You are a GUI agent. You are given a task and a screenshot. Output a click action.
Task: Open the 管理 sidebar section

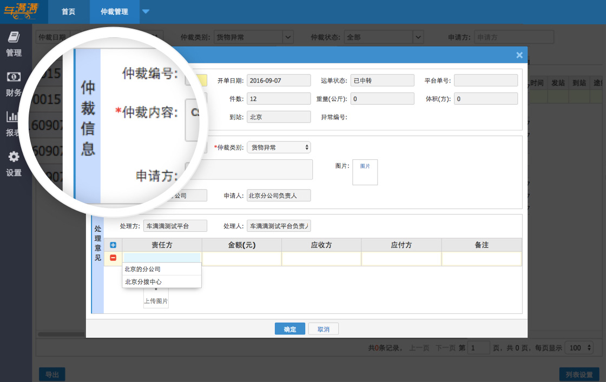[x=14, y=44]
